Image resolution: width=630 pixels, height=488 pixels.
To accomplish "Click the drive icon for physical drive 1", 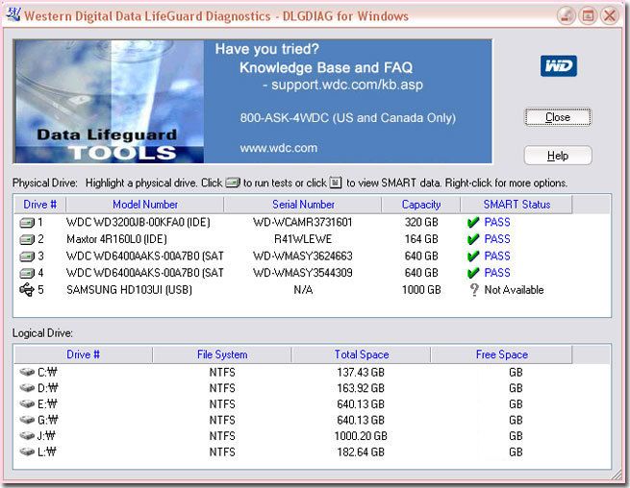I will pos(27,222).
